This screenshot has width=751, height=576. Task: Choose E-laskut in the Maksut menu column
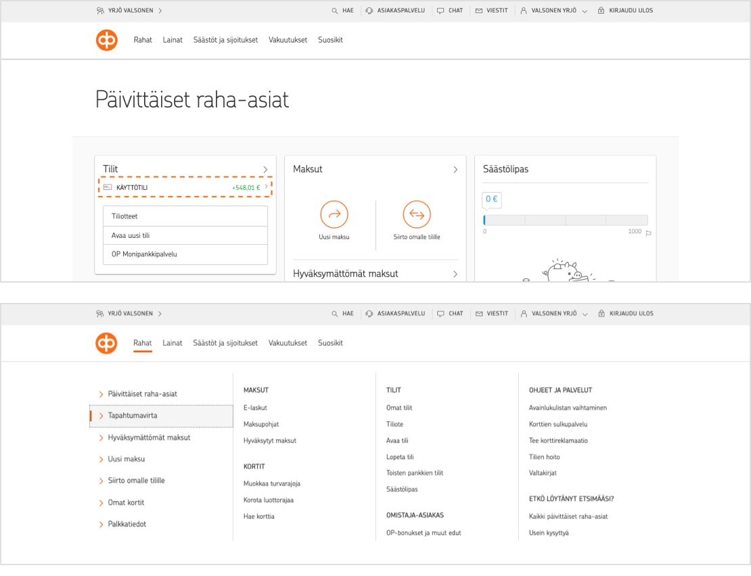255,408
